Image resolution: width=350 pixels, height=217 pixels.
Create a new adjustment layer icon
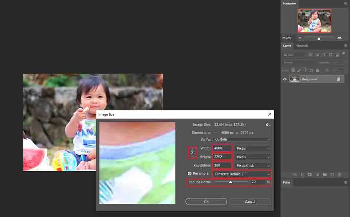pos(317,175)
